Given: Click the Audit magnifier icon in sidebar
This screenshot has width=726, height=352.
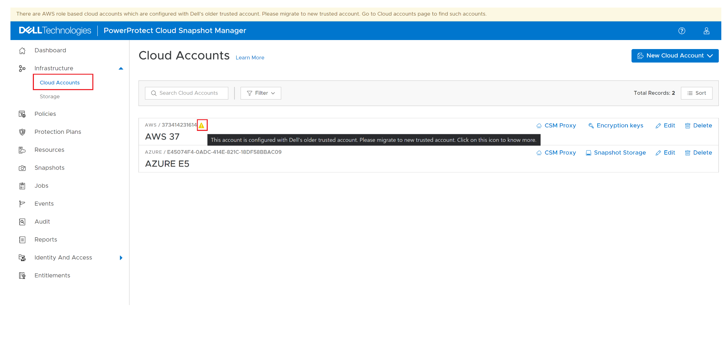Looking at the screenshot, I should (x=22, y=221).
